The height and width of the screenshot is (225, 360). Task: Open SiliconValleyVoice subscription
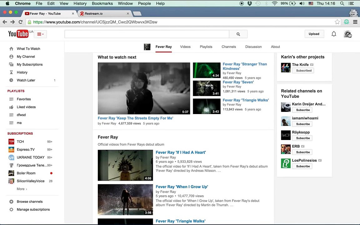click(31, 181)
